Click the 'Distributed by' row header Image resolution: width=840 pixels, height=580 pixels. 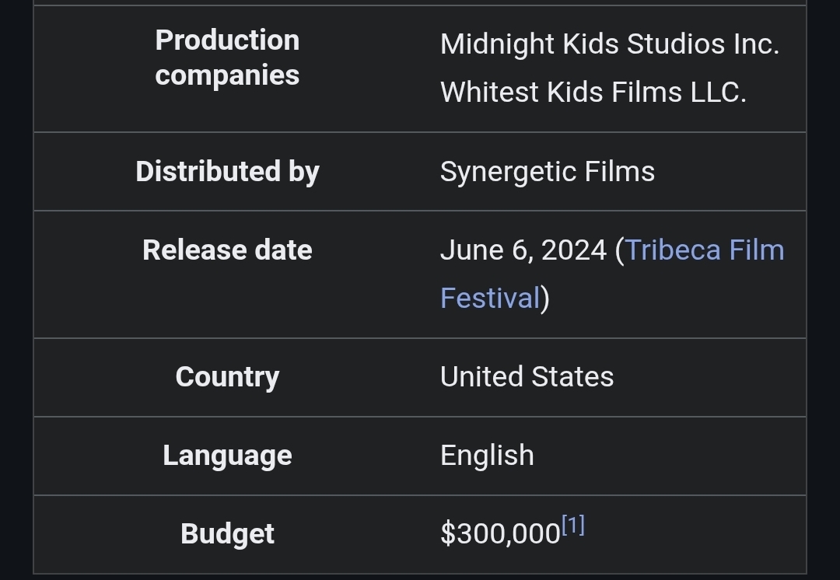coord(227,172)
